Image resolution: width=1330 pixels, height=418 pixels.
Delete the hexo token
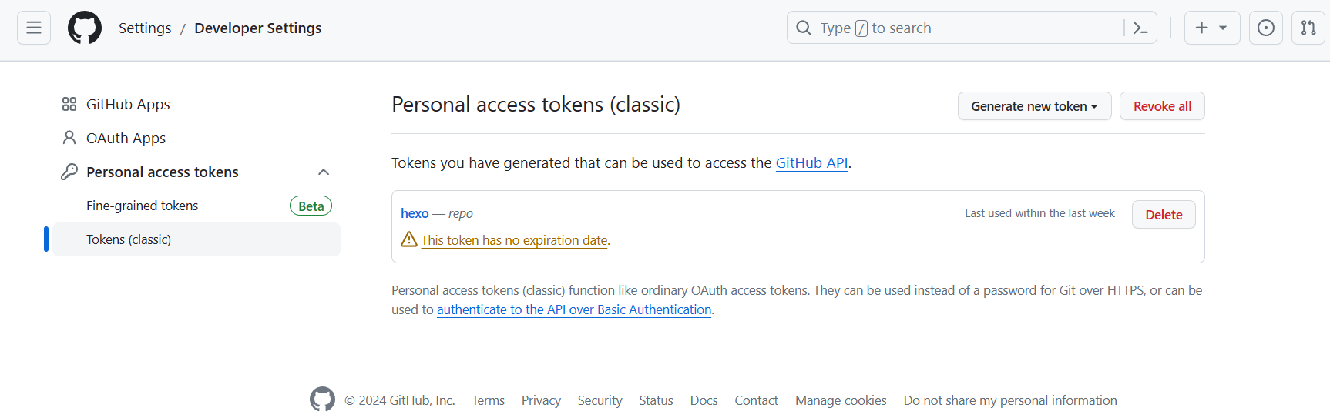pyautogui.click(x=1164, y=215)
